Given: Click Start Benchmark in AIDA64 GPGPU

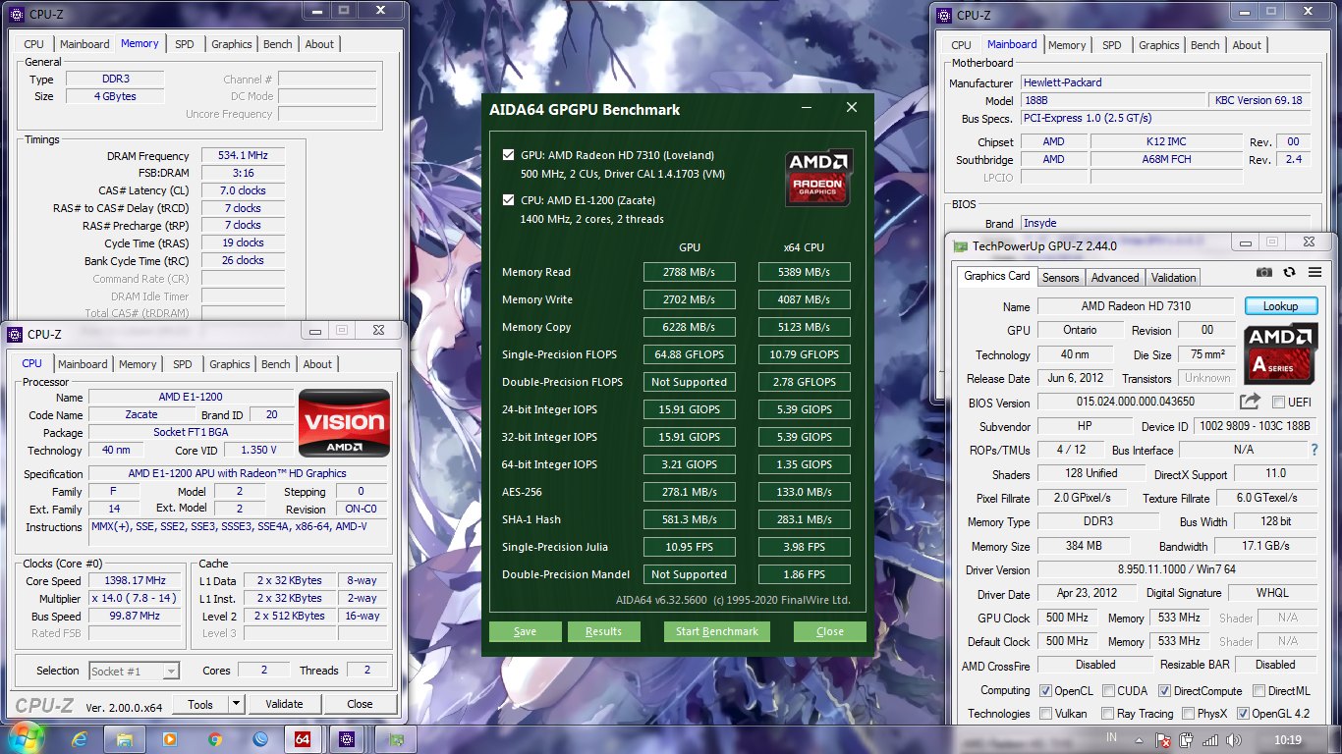Looking at the screenshot, I should (717, 631).
